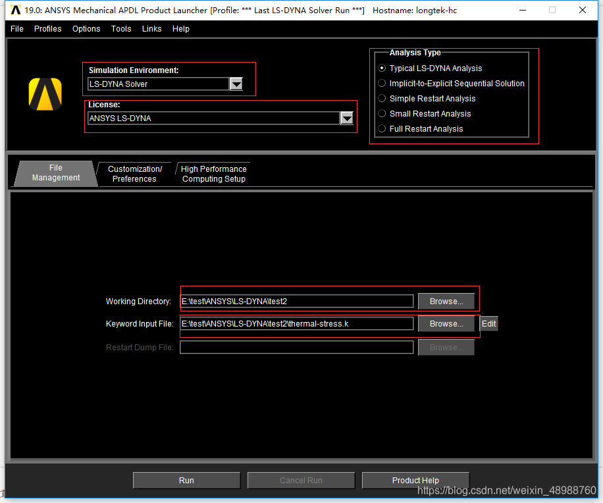
Task: Click the disabled Restart Dump File Browse button
Action: [x=446, y=347]
